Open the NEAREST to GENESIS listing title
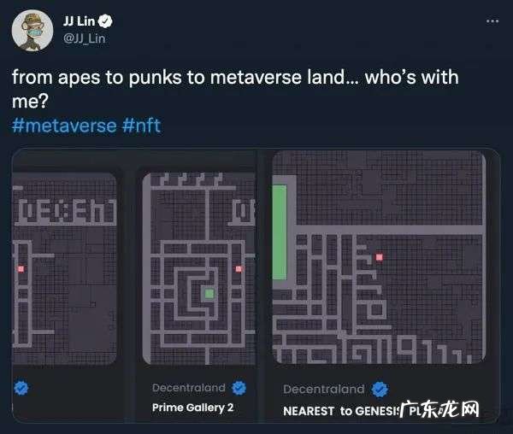 342,411
